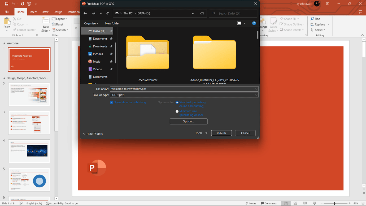Open the Draw ribbon tab
The height and width of the screenshot is (206, 366).
tap(45, 12)
